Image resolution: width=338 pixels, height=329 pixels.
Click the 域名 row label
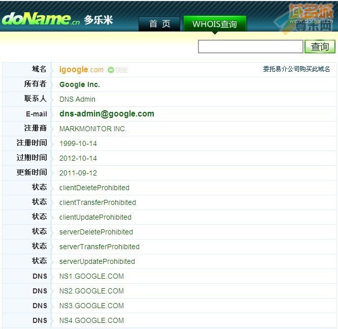(x=39, y=69)
